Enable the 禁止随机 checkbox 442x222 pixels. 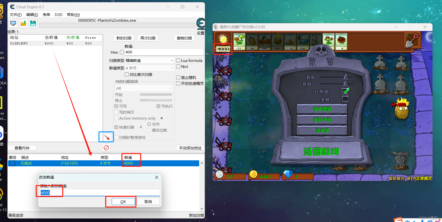click(178, 77)
